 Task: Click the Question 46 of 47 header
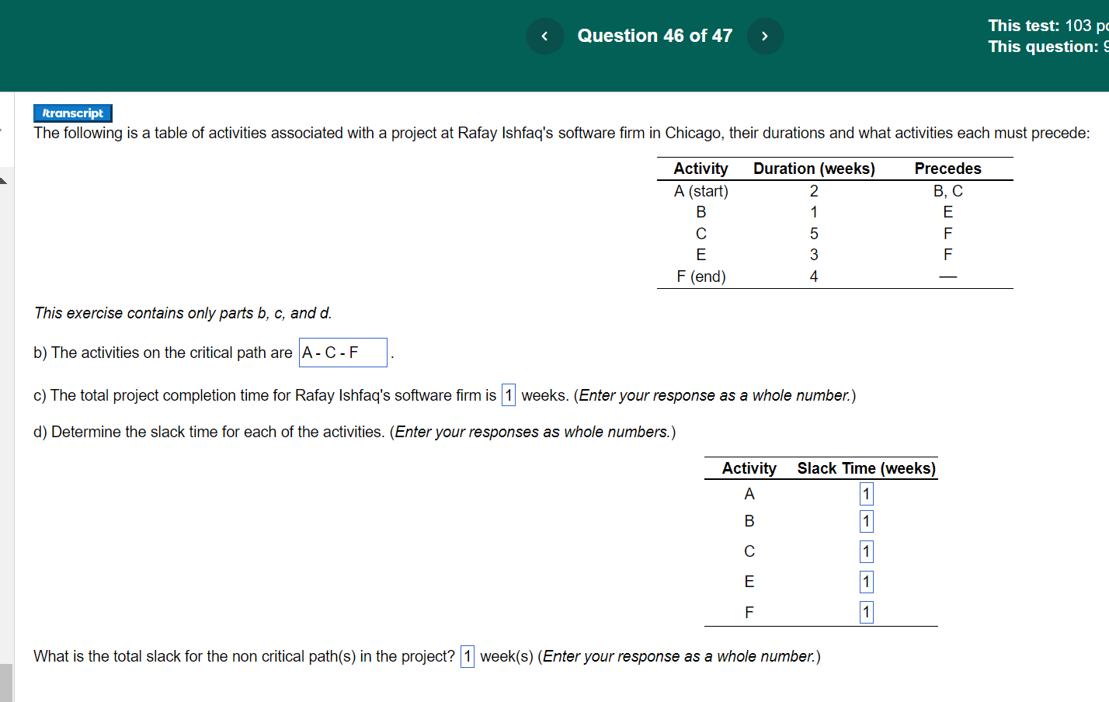(655, 36)
